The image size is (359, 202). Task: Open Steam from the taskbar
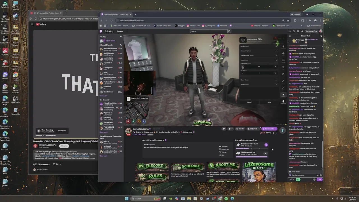(x=208, y=199)
